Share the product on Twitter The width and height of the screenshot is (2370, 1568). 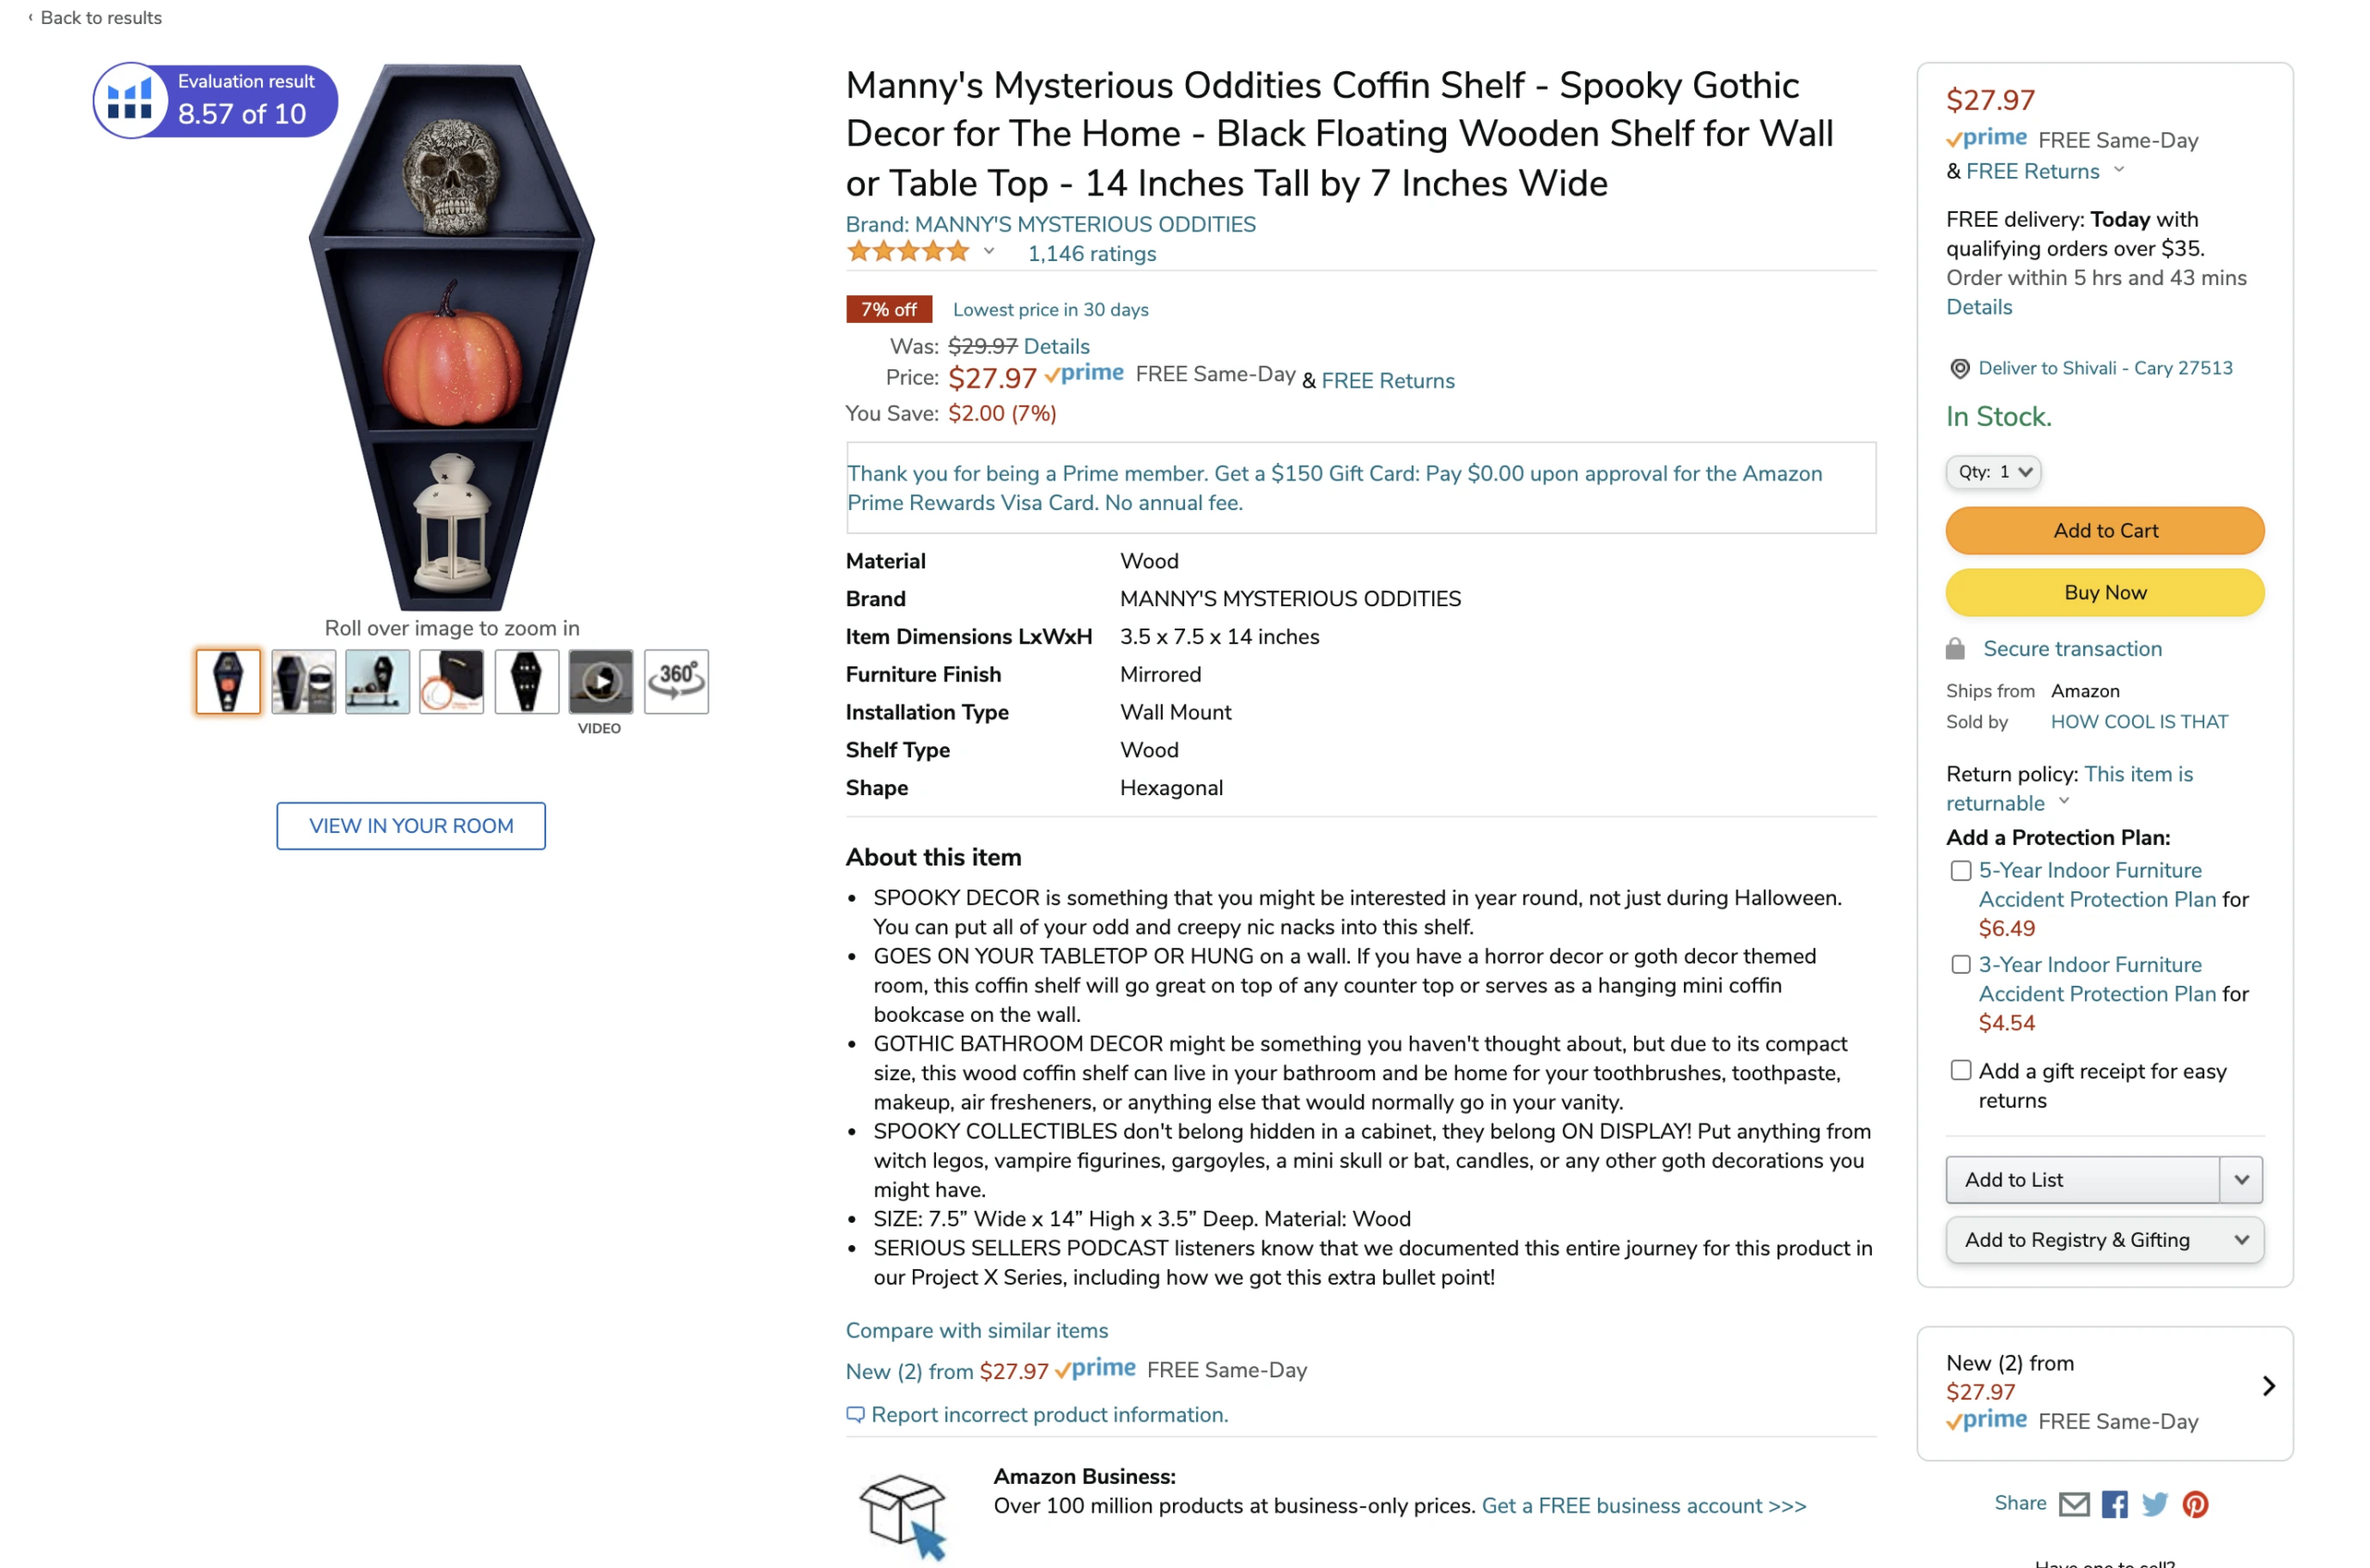point(2154,1504)
